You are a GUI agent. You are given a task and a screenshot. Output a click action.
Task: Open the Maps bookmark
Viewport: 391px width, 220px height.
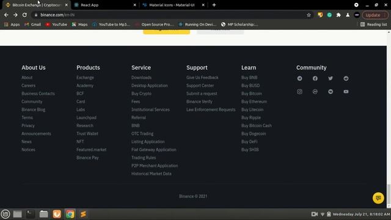click(80, 24)
